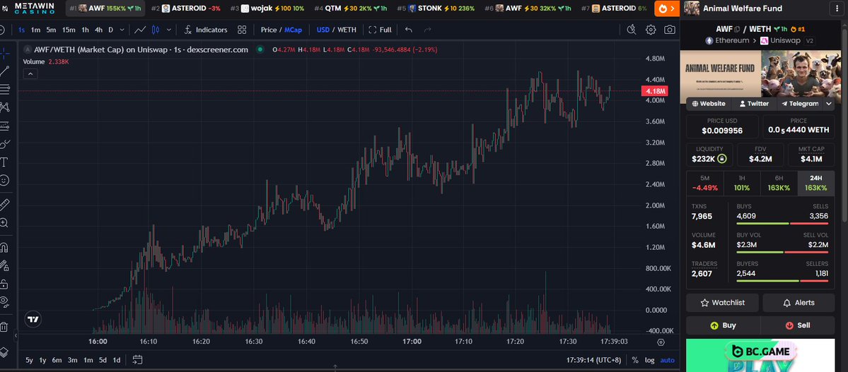Open the green Buy button
The width and height of the screenshot is (848, 372).
[x=723, y=325]
